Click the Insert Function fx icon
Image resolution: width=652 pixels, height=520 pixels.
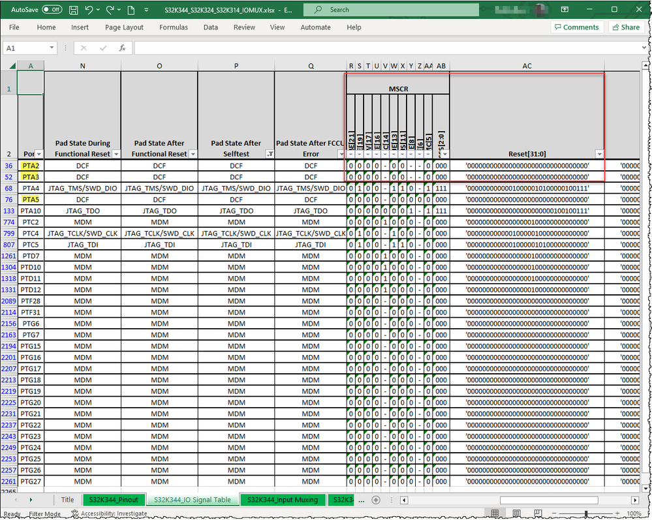click(x=122, y=48)
